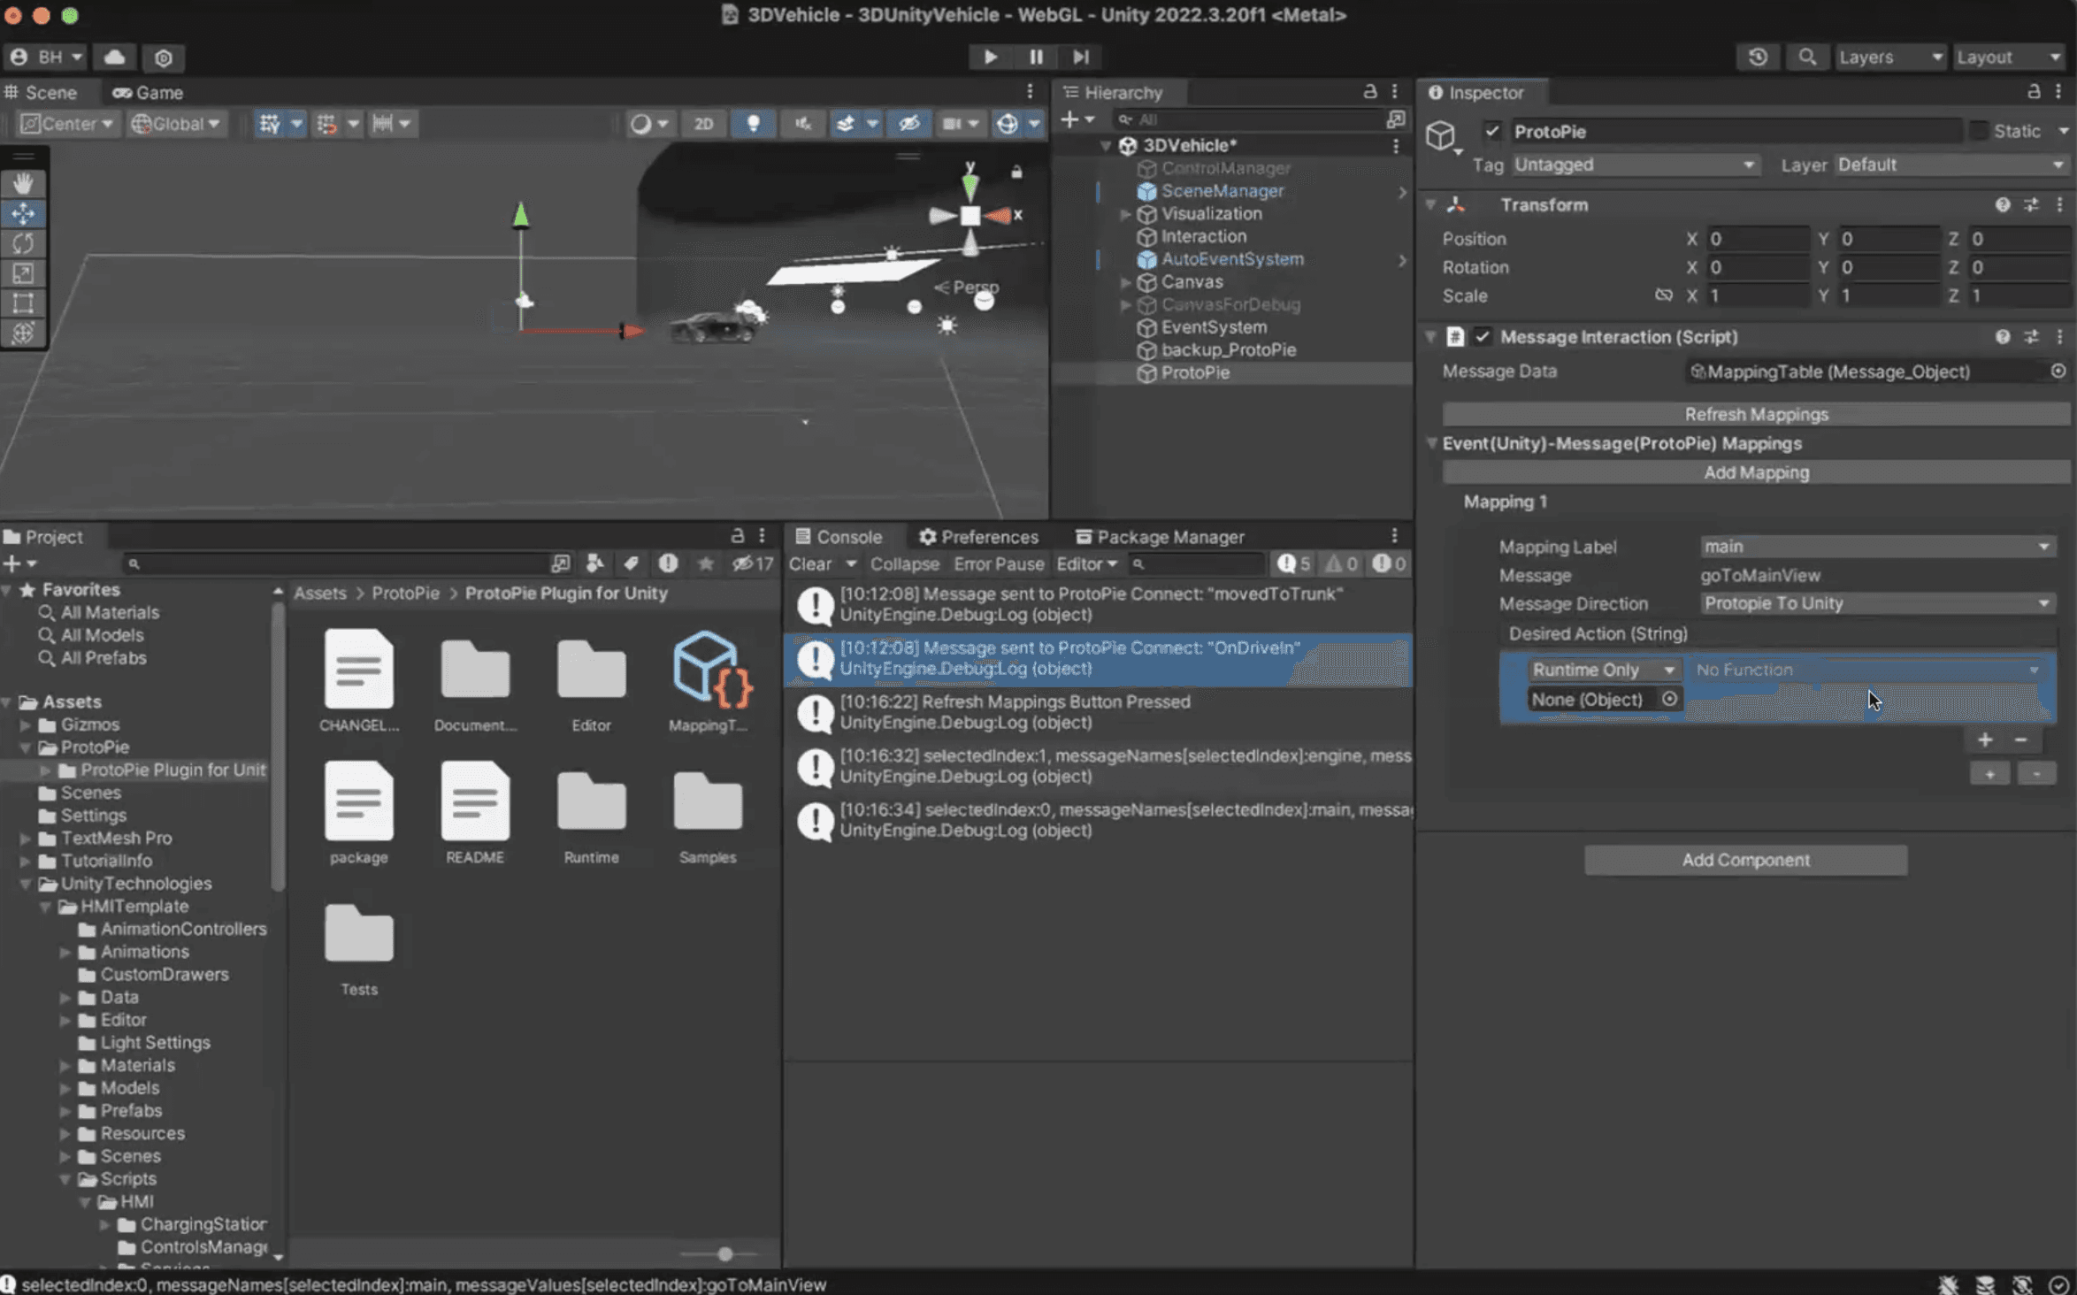Select the Hand pan tool
The image size is (2077, 1295).
click(x=24, y=183)
